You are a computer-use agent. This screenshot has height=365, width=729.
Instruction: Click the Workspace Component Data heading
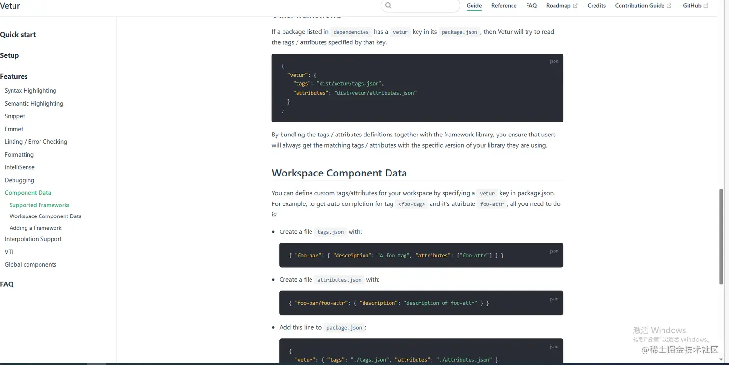point(339,173)
